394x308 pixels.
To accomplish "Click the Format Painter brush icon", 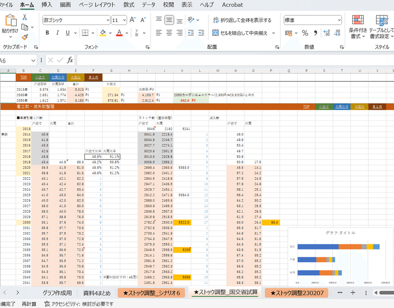I will pos(25,37).
